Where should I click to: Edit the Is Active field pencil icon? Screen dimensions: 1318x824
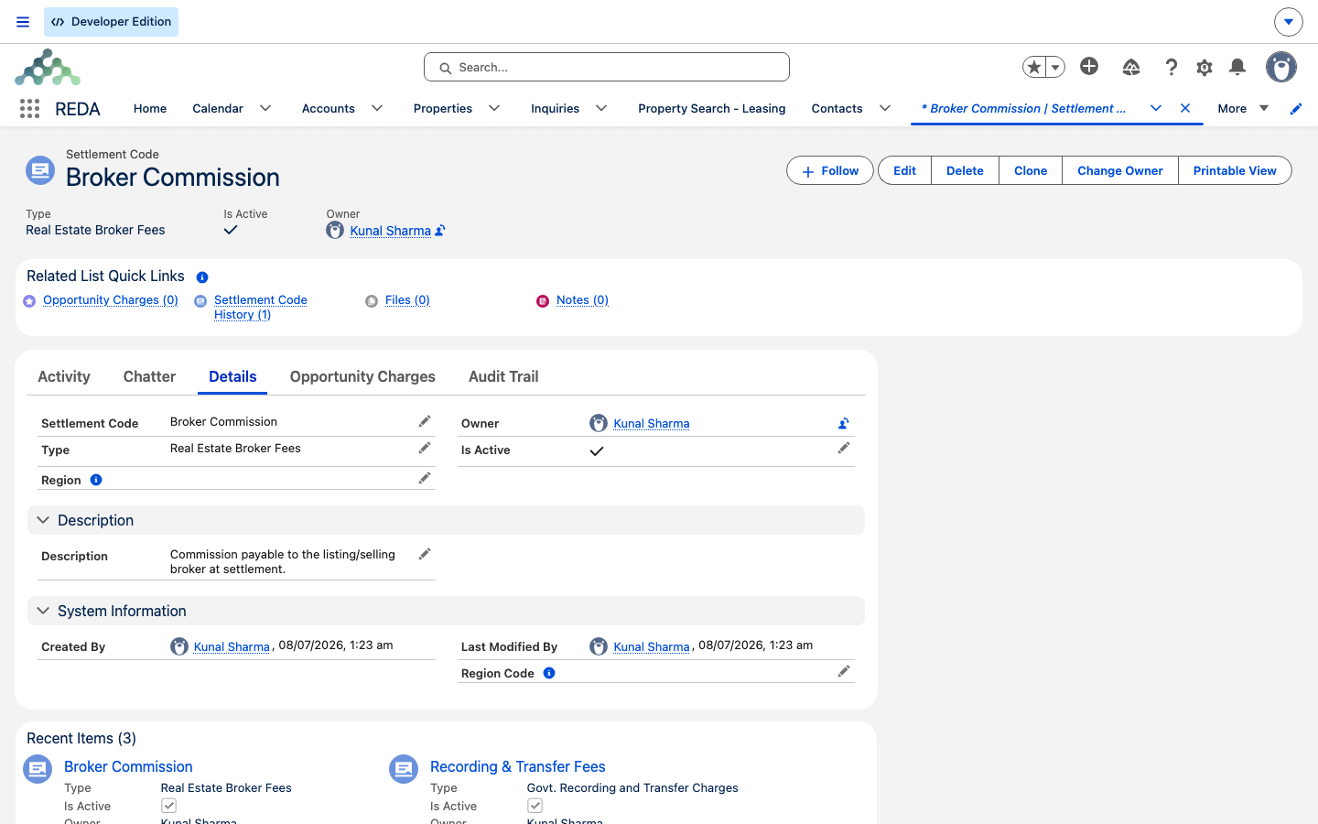tap(844, 448)
